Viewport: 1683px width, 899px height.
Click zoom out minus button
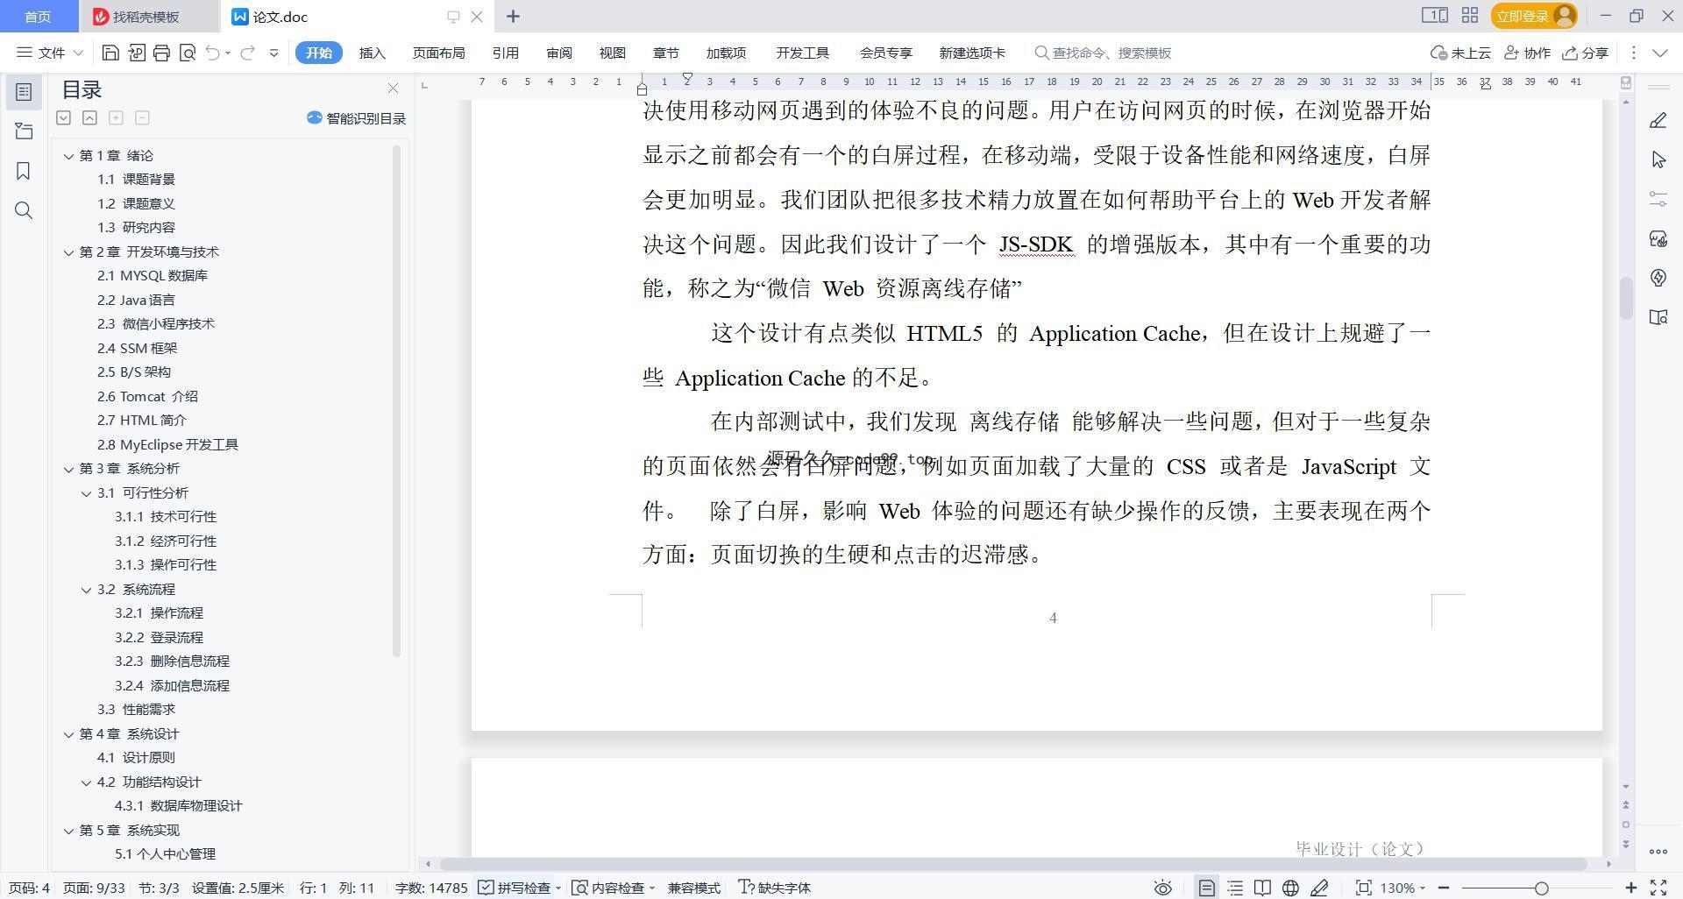pyautogui.click(x=1443, y=888)
